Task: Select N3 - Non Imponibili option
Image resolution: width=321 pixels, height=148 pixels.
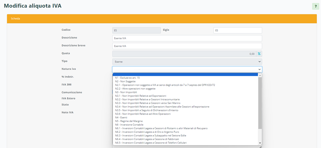Action: (126, 92)
